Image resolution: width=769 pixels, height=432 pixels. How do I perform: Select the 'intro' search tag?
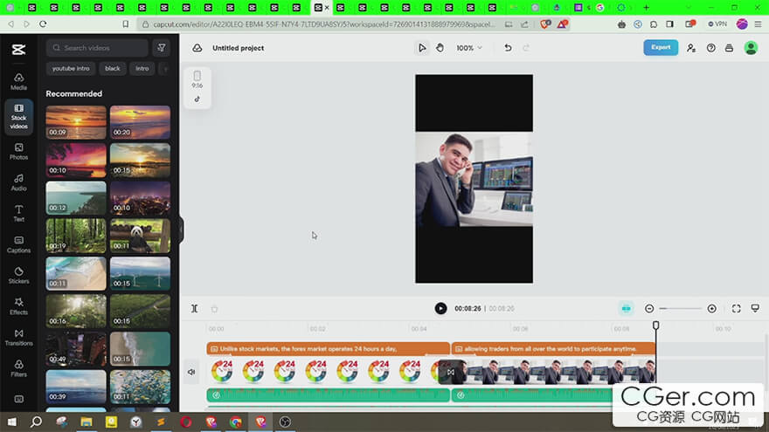142,69
